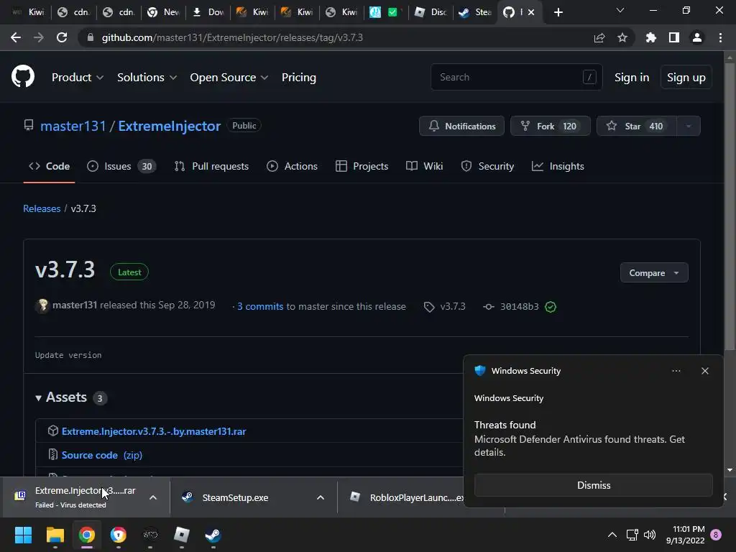Open the Compare dropdown
Image resolution: width=736 pixels, height=552 pixels.
pos(654,272)
